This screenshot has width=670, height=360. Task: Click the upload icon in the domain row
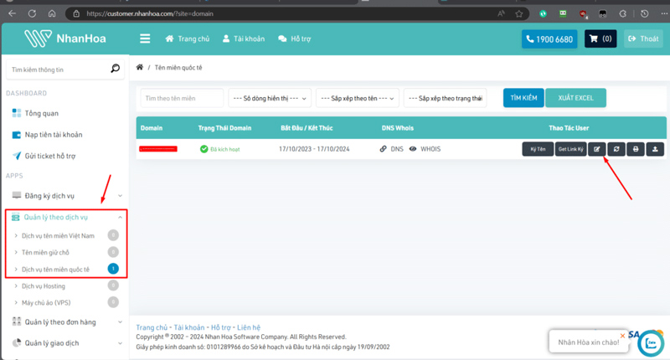(x=655, y=149)
